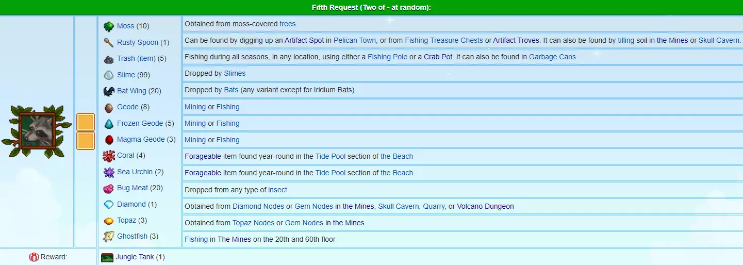Click the Fifth Request green header bar

tap(371, 7)
